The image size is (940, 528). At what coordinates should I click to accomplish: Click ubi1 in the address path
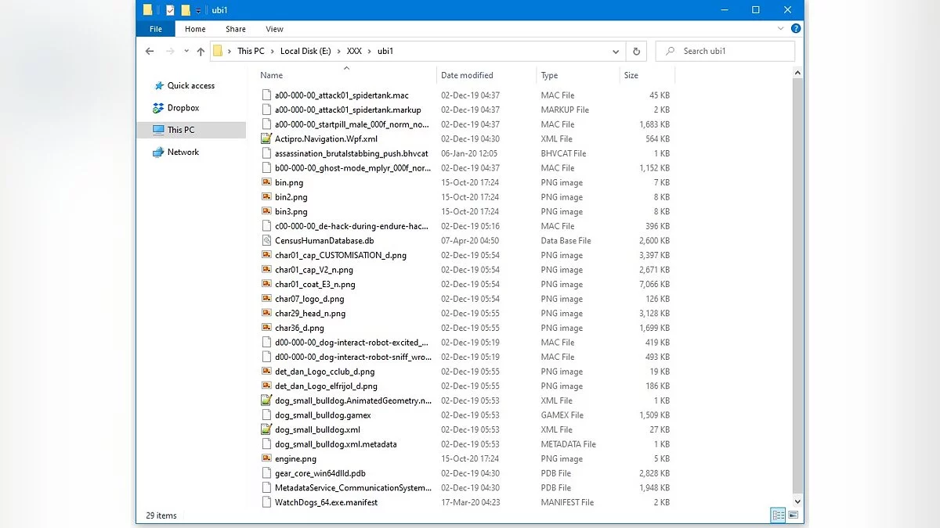[385, 52]
